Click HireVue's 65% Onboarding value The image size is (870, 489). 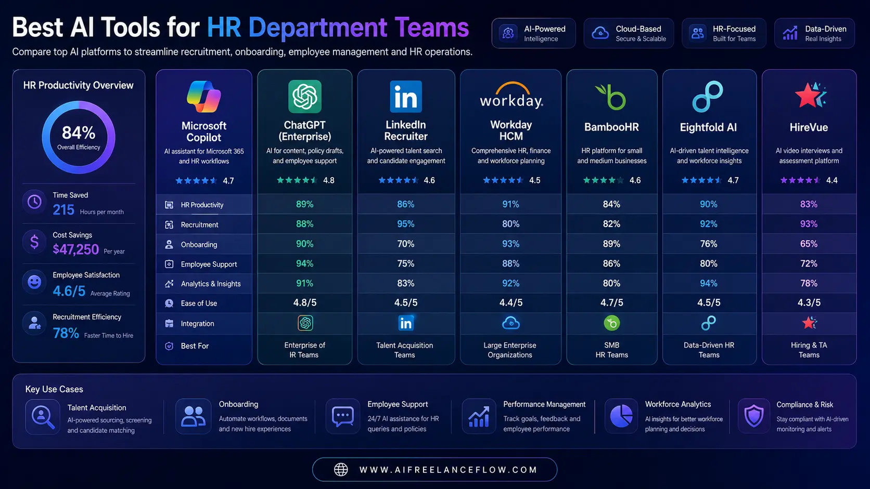(x=809, y=244)
